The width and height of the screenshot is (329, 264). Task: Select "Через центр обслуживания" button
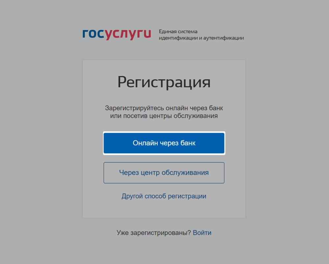point(164,173)
